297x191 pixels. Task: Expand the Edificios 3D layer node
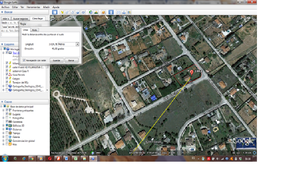[4, 126]
